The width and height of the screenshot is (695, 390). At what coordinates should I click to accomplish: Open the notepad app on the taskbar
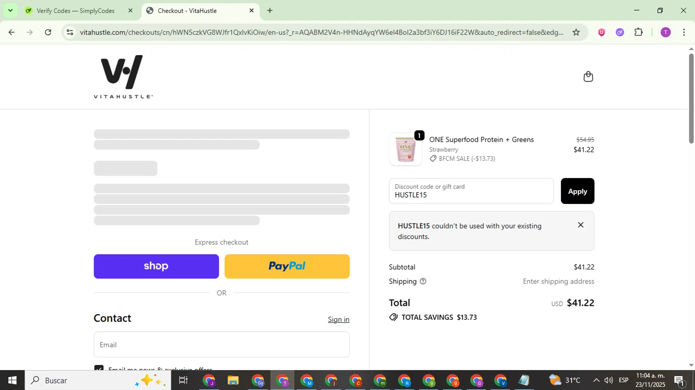pos(524,380)
